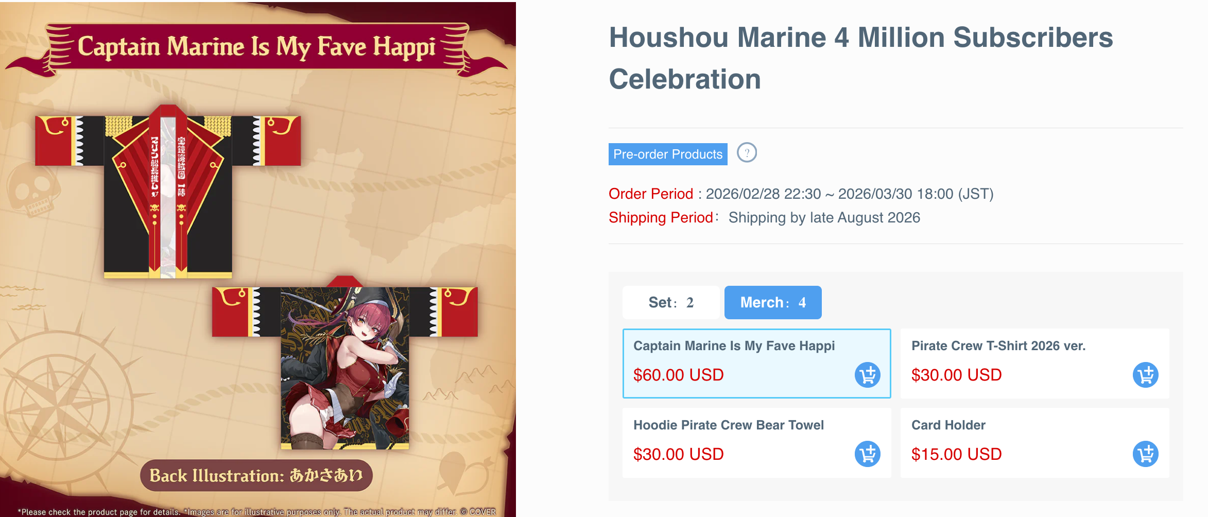Click the Back Illustration credit label
This screenshot has height=517, width=1208.
point(256,475)
